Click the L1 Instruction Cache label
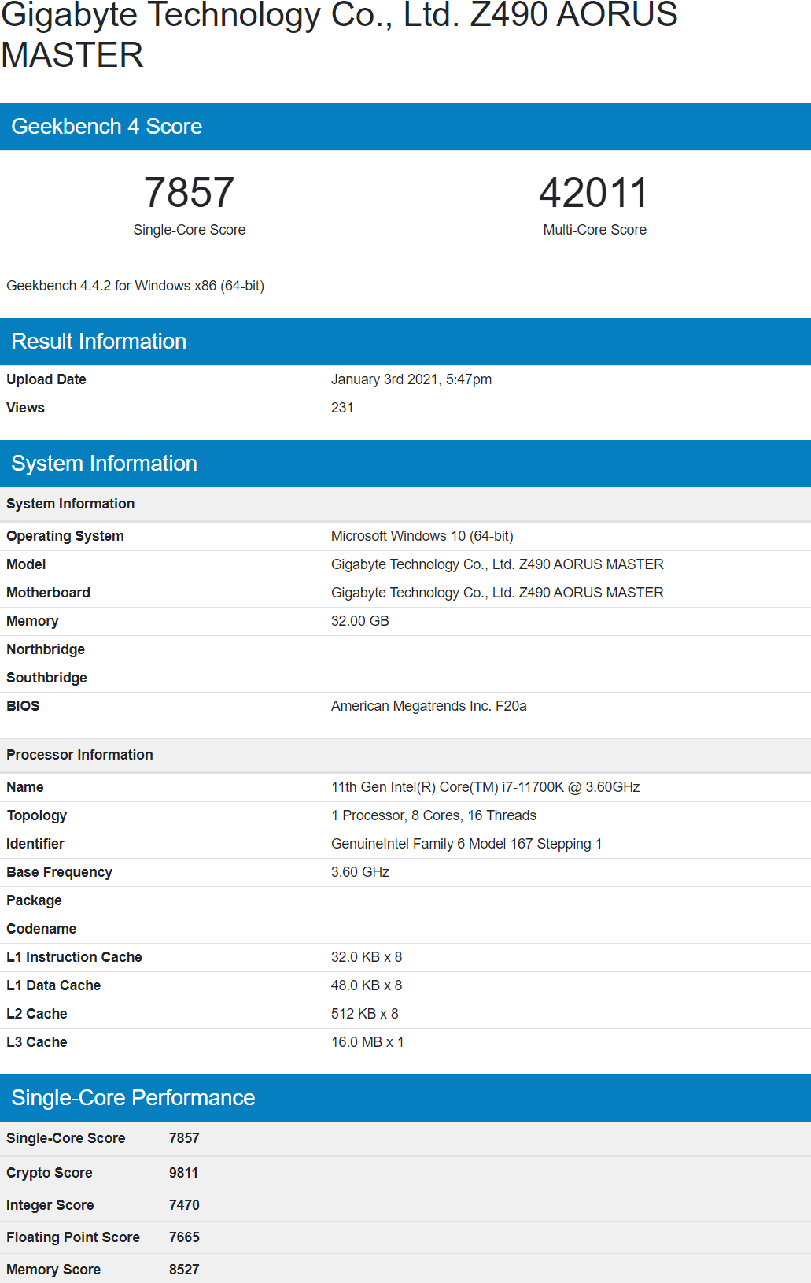811x1283 pixels. 74,957
